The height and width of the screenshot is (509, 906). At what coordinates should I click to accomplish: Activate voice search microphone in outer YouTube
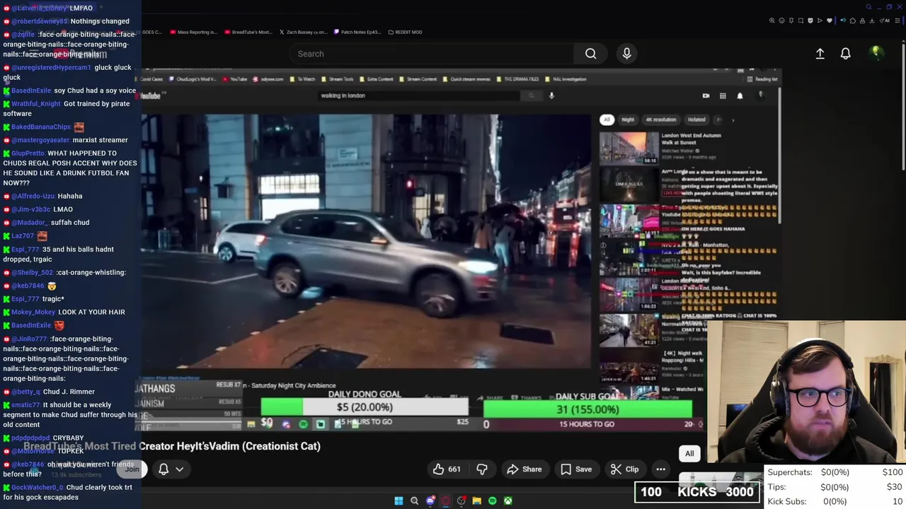click(626, 54)
